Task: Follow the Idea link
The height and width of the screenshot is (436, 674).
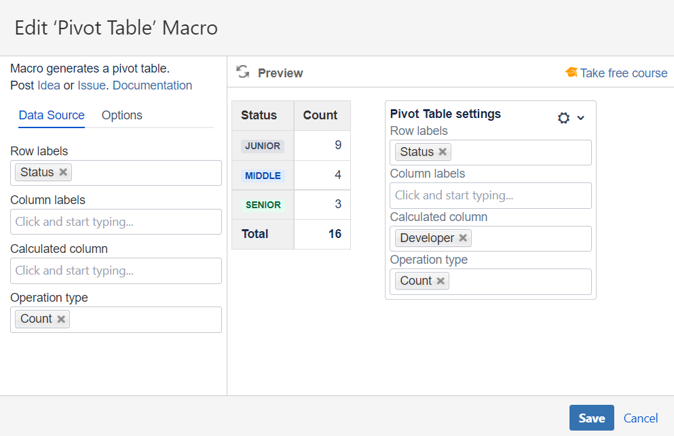Action: 49,85
